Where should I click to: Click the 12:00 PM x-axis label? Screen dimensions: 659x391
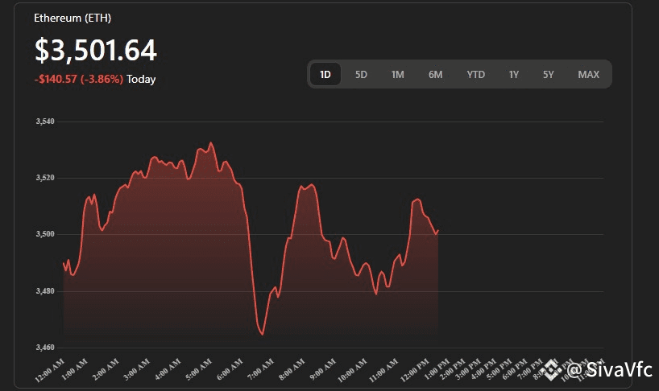(x=414, y=370)
